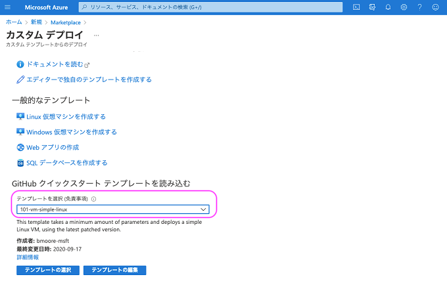Open Linux 仮想マシンを作成する template

pyautogui.click(x=66, y=117)
